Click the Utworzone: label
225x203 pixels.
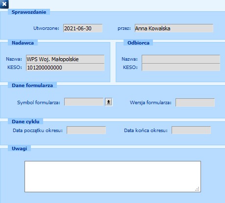pos(46,28)
